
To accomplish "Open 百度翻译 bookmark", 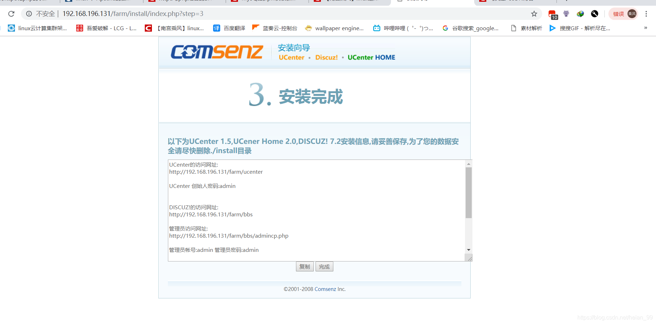I will coord(229,28).
